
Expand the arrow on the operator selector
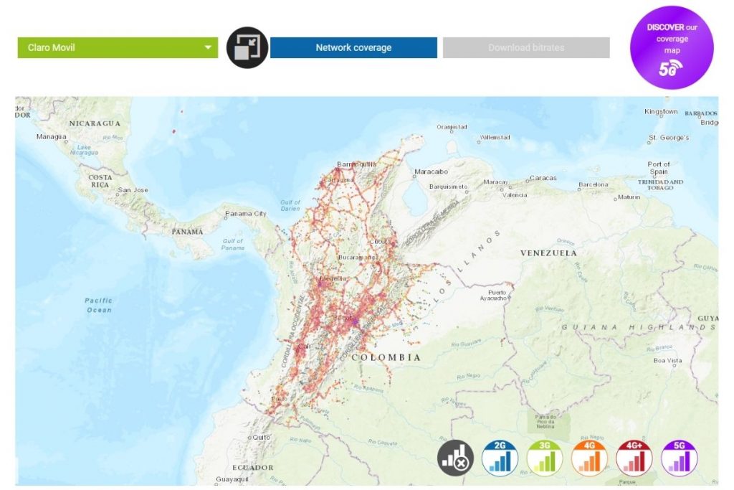[208, 47]
